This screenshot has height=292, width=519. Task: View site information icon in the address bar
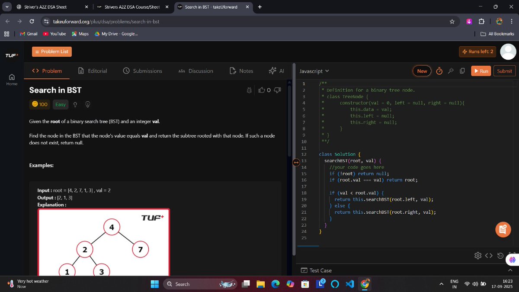click(x=46, y=22)
